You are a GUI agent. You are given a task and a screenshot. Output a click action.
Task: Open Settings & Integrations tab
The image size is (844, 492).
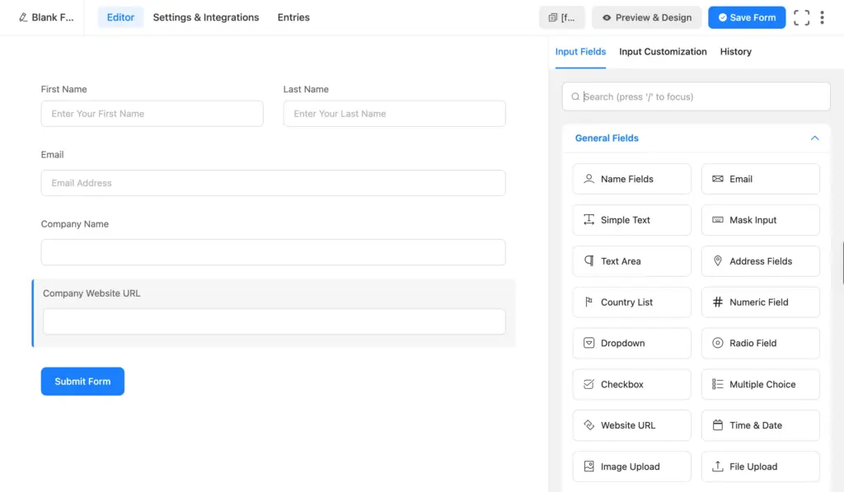point(205,17)
